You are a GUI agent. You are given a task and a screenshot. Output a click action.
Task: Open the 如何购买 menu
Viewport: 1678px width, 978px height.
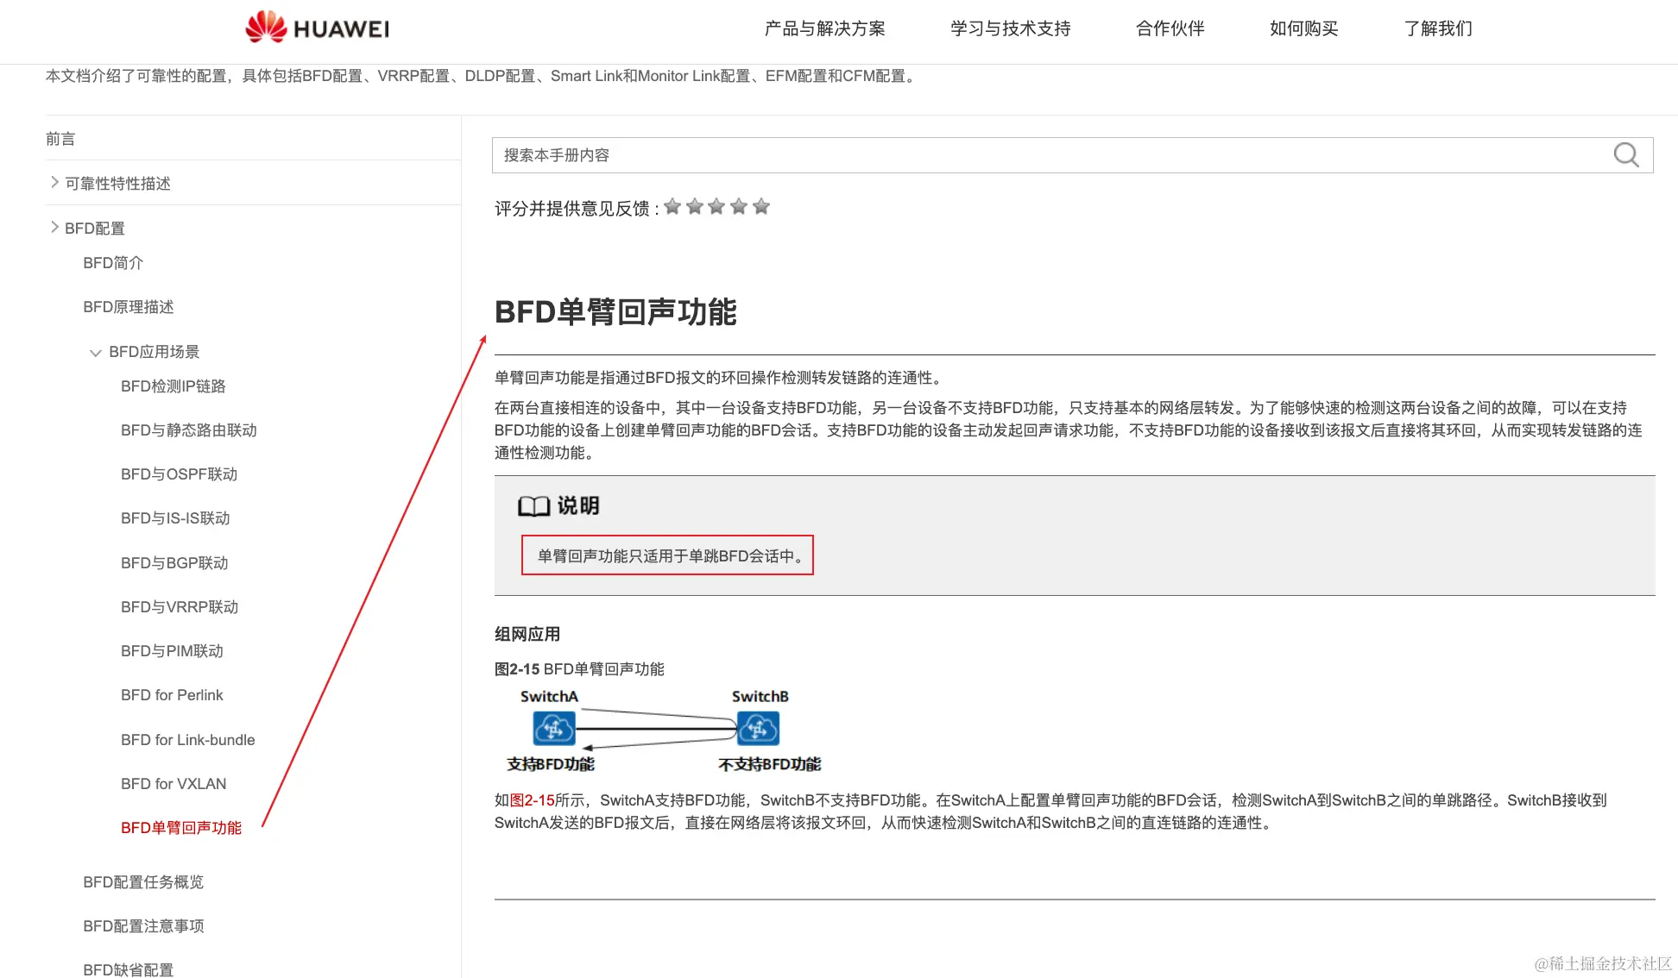[x=1303, y=28]
